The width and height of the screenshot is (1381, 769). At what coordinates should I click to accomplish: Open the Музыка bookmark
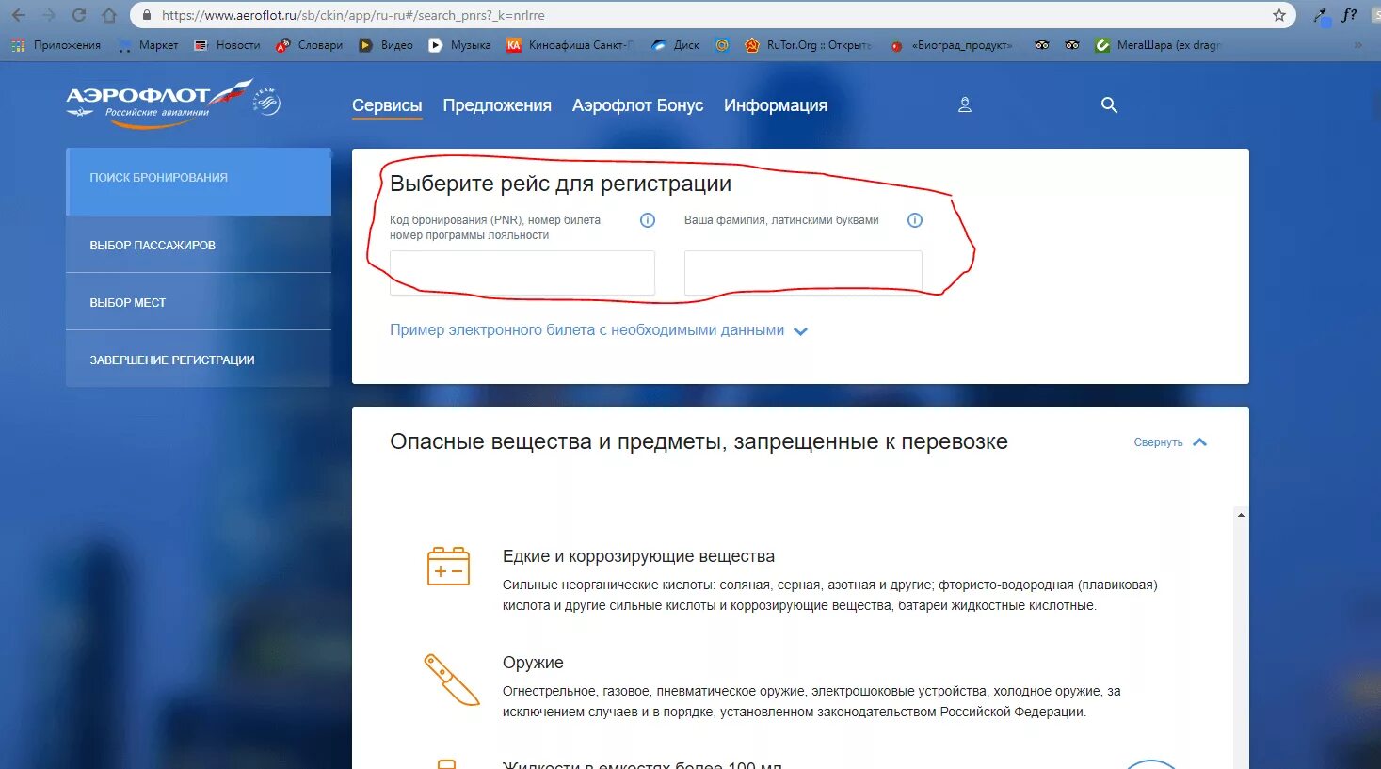(x=459, y=45)
